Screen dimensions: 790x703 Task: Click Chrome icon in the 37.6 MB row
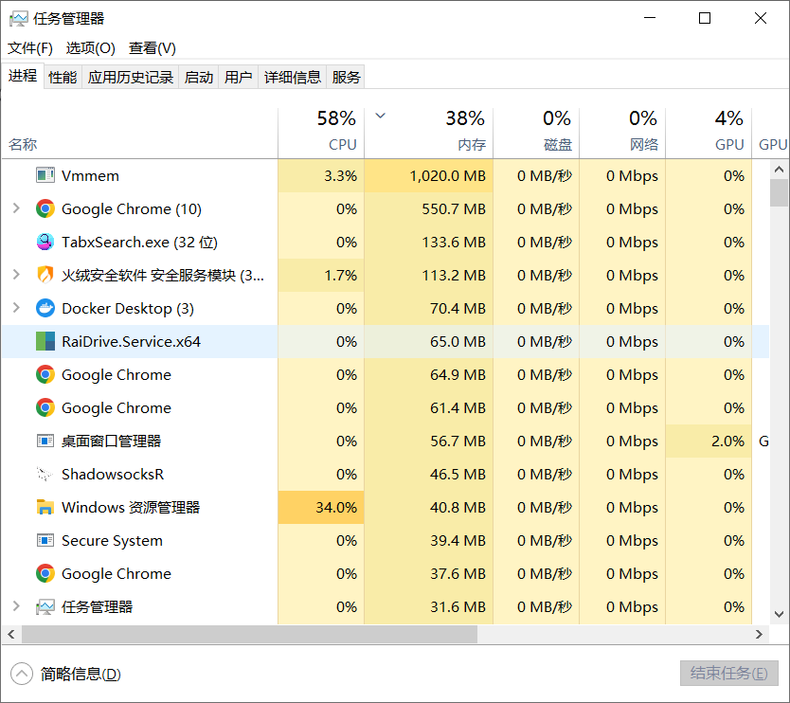pos(45,573)
